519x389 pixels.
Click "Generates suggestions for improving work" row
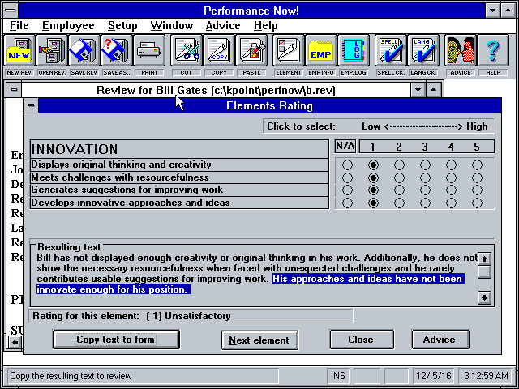[179, 190]
